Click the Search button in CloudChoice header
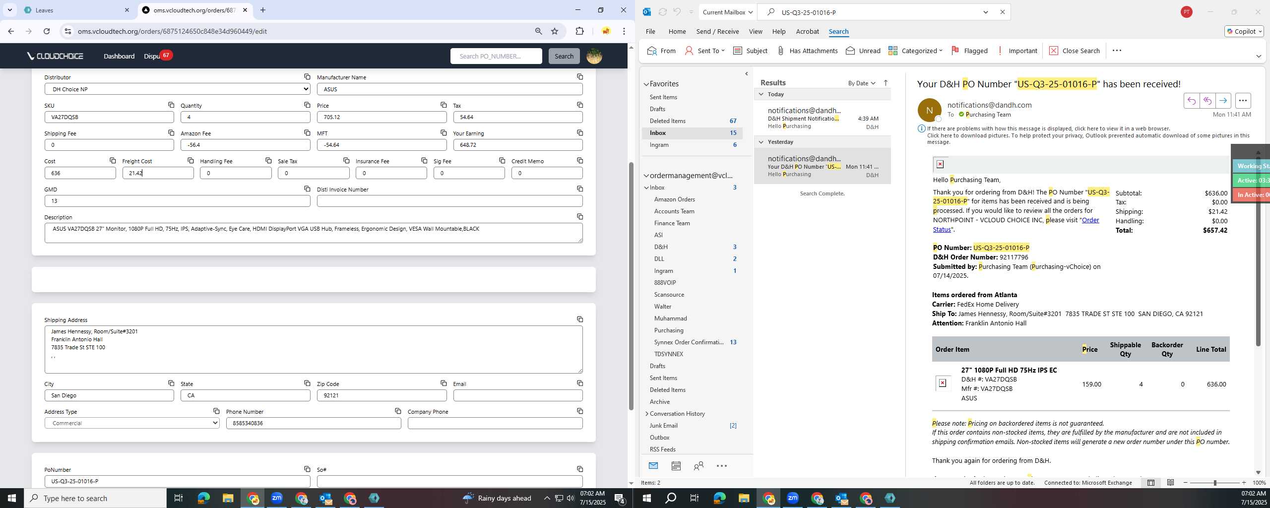The image size is (1270, 508). tap(564, 56)
